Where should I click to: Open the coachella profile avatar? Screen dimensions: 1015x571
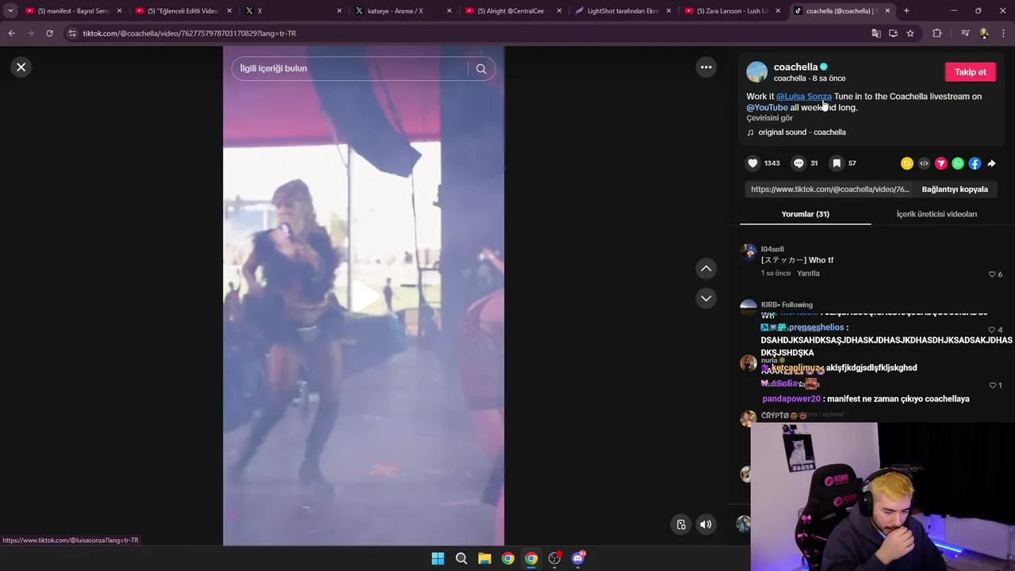pos(757,72)
